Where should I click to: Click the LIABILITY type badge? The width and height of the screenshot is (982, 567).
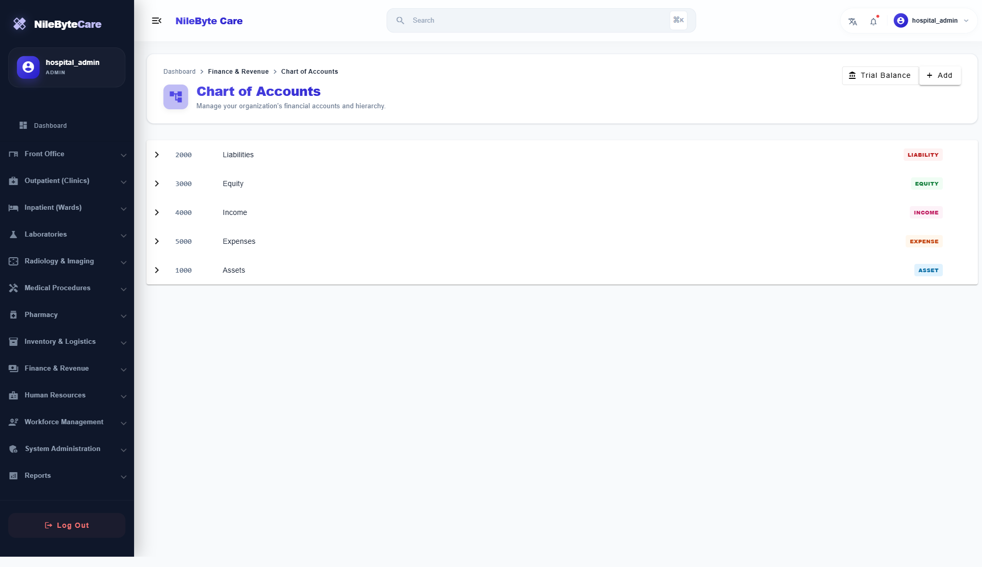pos(923,155)
